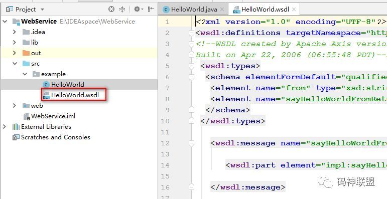Click the wsdl:part element line
Viewport: 387px width, 199px height.
[x=306, y=165]
